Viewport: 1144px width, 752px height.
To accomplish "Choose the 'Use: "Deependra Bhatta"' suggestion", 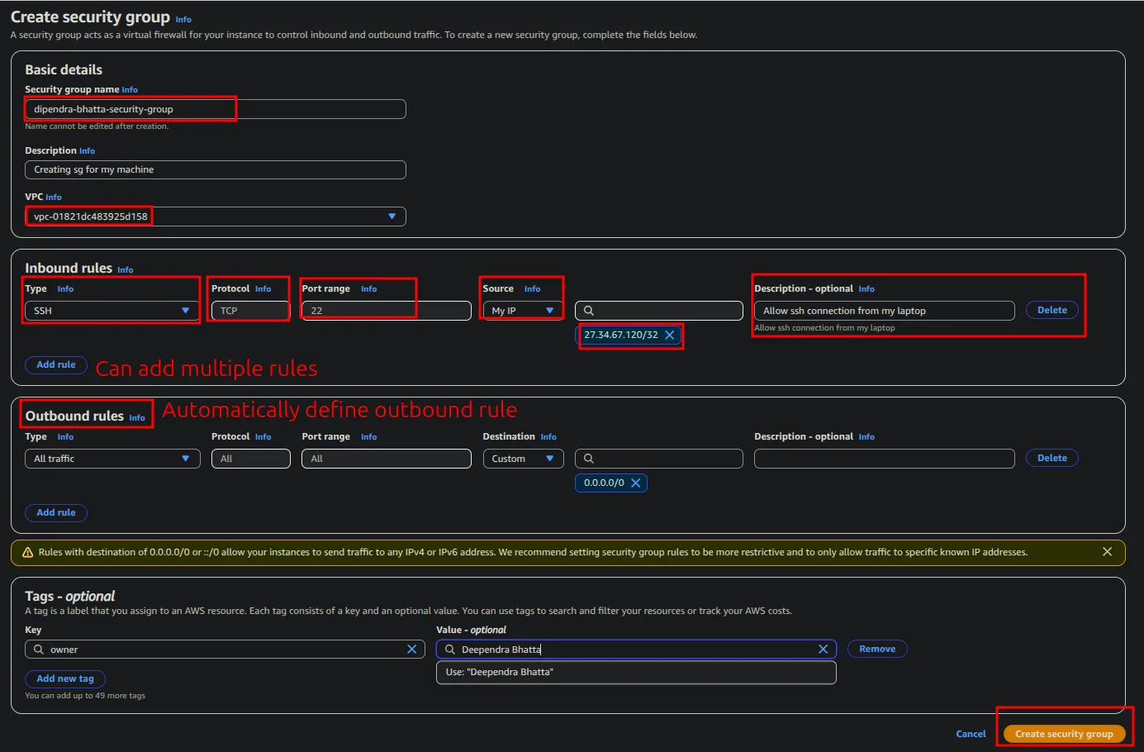I will click(636, 673).
